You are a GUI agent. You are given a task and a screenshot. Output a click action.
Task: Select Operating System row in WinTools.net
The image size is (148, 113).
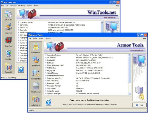click(x=59, y=22)
